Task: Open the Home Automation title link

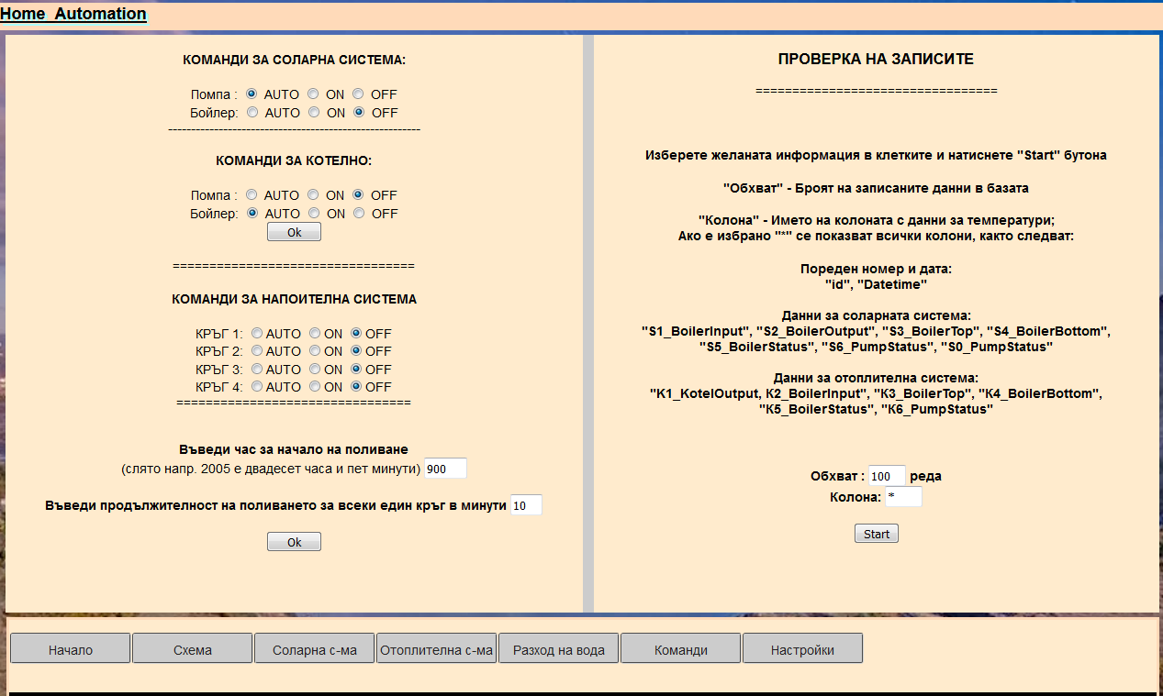Action: [73, 14]
